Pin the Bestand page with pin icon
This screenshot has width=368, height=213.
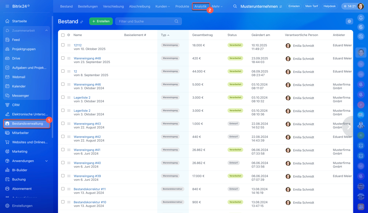82,22
